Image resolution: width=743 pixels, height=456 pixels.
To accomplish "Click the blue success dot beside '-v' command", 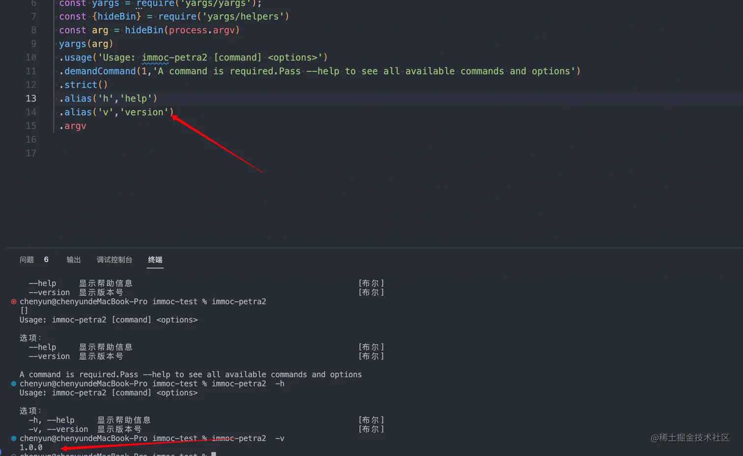I will click(14, 438).
